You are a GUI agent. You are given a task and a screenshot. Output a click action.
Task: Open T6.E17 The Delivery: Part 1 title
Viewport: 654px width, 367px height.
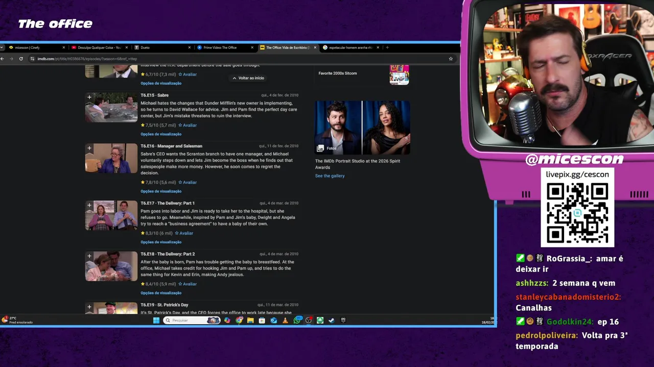(x=168, y=203)
